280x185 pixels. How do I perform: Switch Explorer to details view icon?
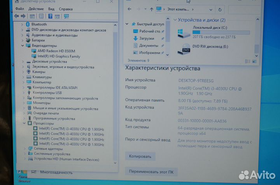[247, 62]
